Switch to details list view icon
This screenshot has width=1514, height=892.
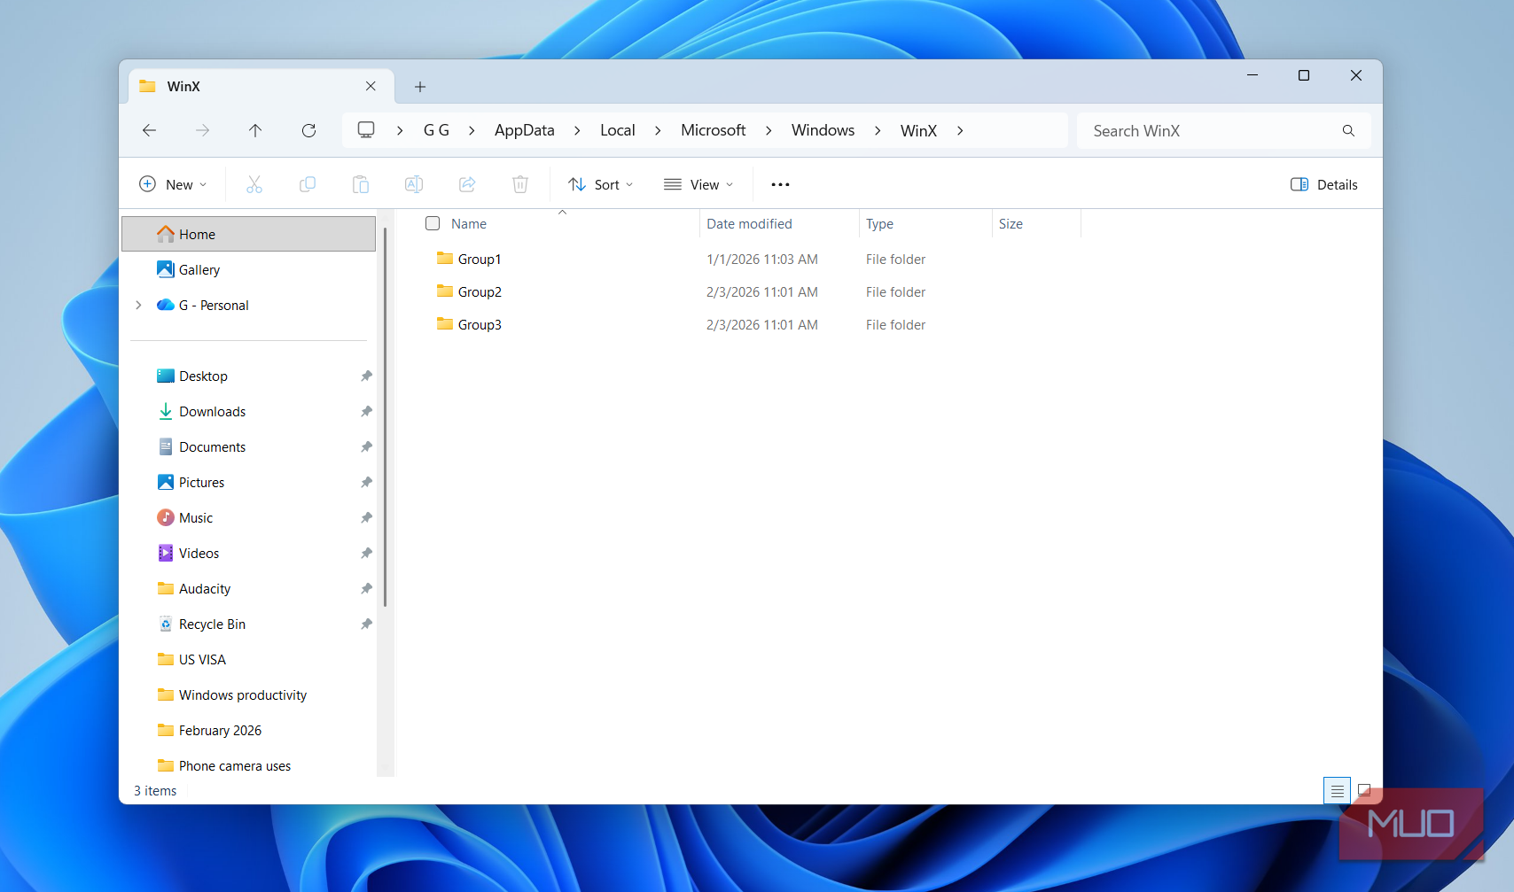pos(1337,790)
